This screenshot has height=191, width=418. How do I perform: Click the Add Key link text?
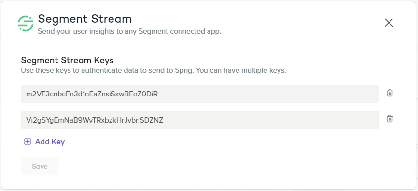click(x=50, y=142)
